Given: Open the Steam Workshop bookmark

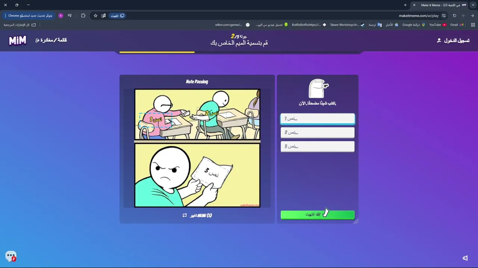Looking at the screenshot, I should (x=347, y=25).
